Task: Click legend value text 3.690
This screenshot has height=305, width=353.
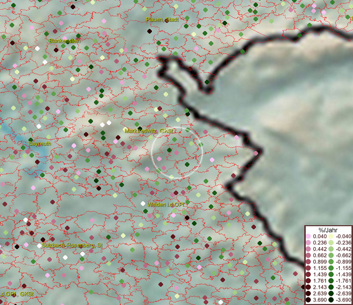Action: (x=320, y=300)
